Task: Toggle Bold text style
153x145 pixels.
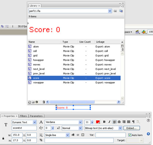Action: (104, 122)
